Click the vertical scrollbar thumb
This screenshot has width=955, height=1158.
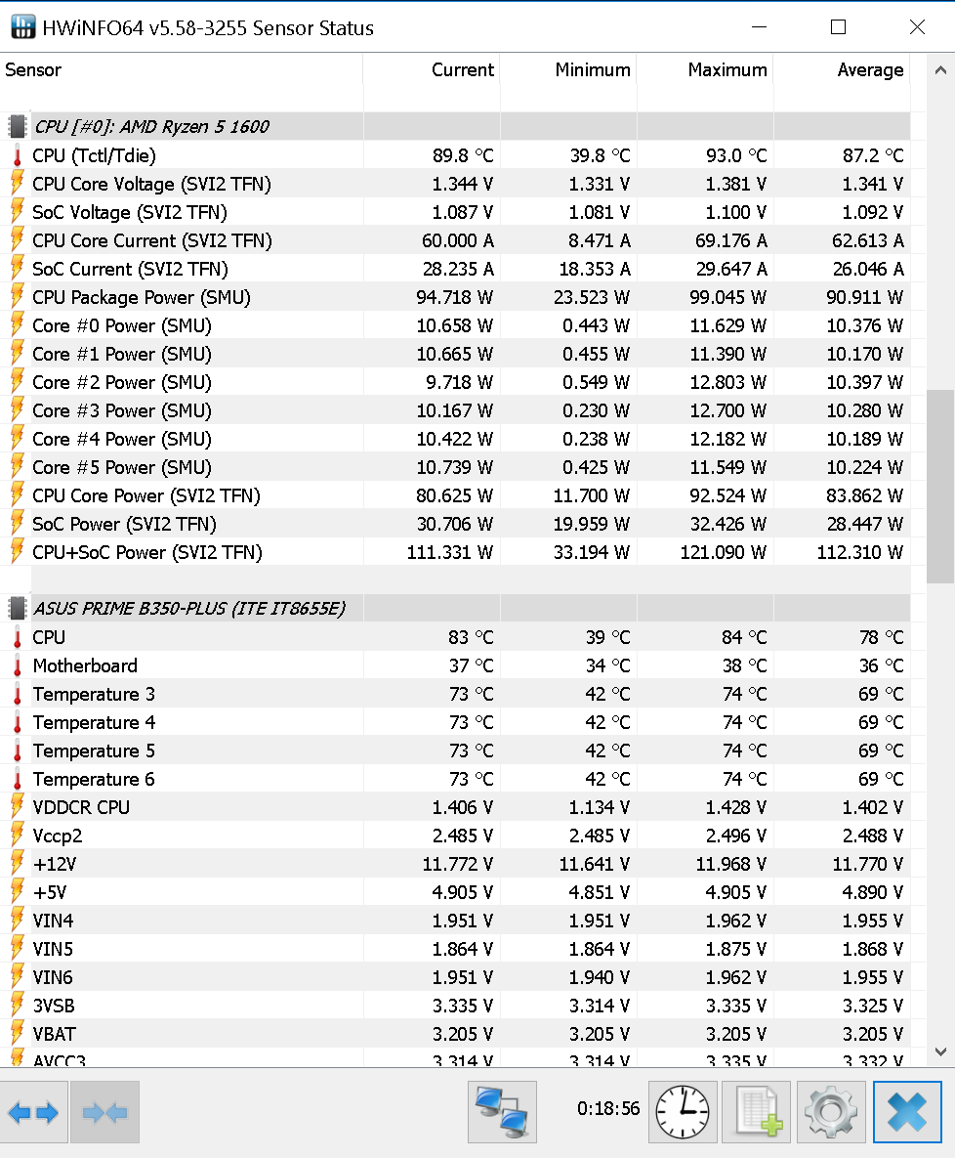[940, 487]
